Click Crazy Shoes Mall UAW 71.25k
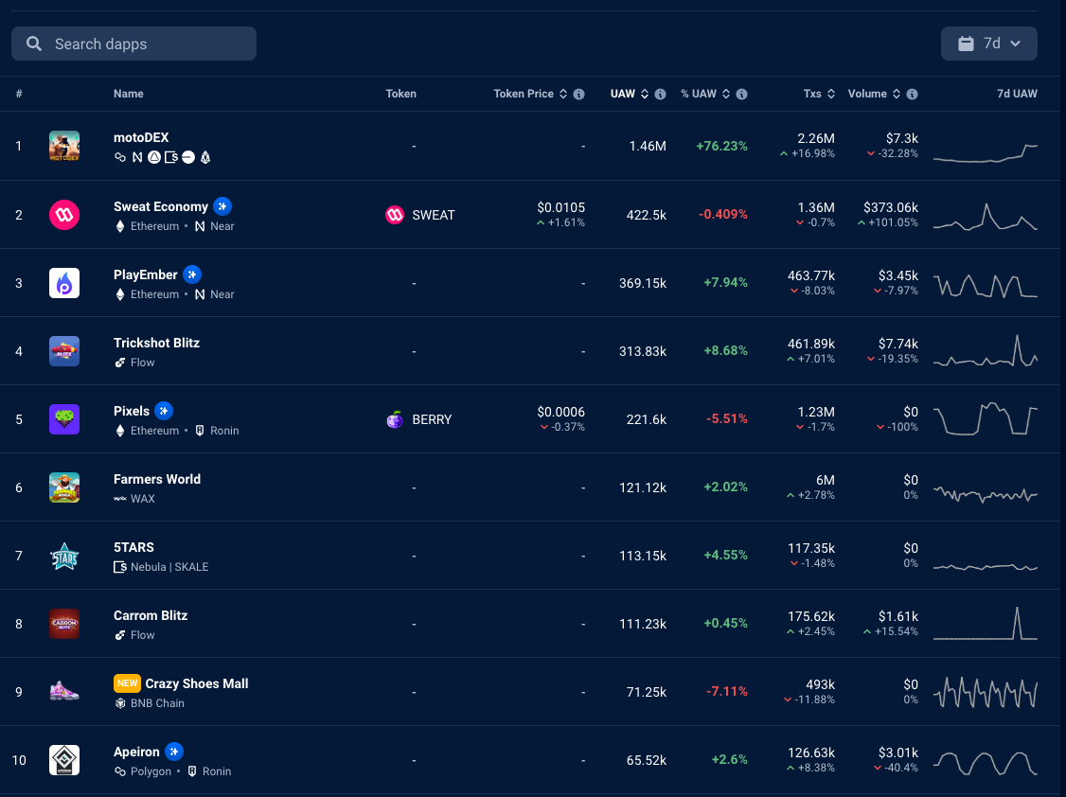 tap(647, 692)
